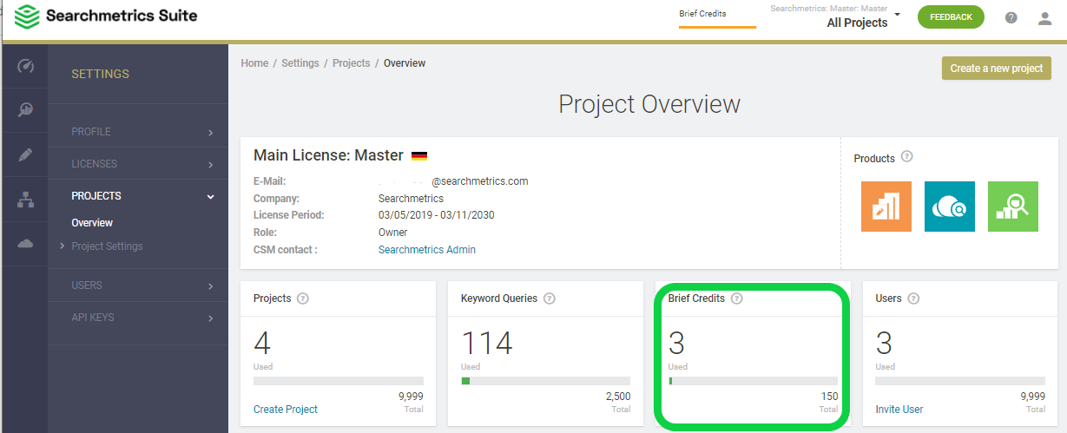Click the Users usage progress bar
Image resolution: width=1067 pixels, height=433 pixels.
[x=960, y=381]
